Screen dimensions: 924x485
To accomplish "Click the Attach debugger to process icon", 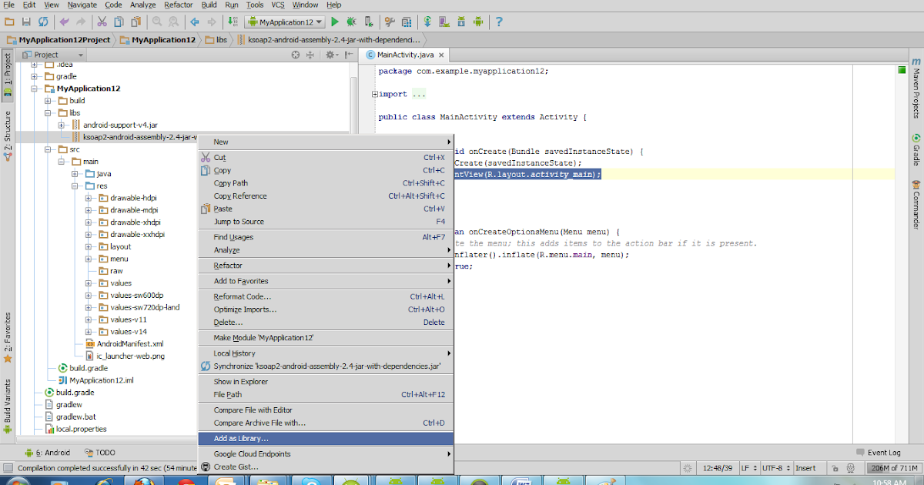I will [367, 22].
